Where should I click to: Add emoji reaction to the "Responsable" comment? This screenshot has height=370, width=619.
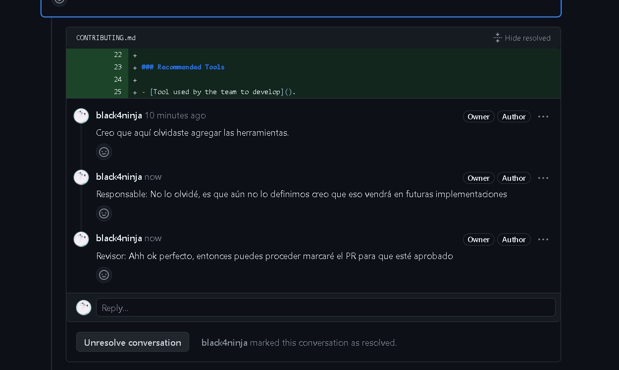coord(104,213)
